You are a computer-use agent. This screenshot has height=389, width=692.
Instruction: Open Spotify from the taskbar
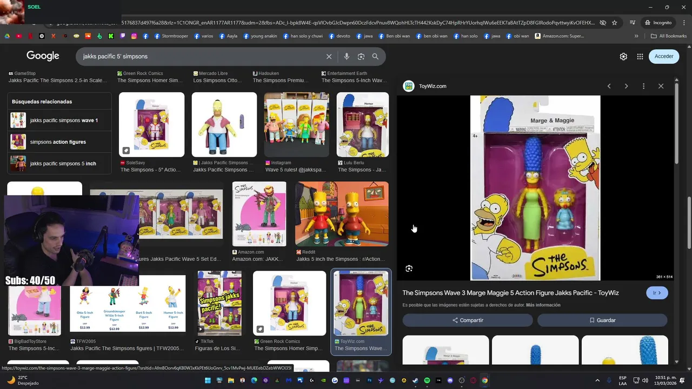coord(427,380)
